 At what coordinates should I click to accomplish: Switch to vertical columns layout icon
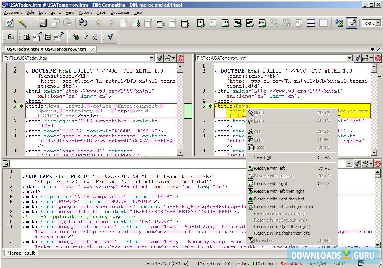click(x=323, y=23)
